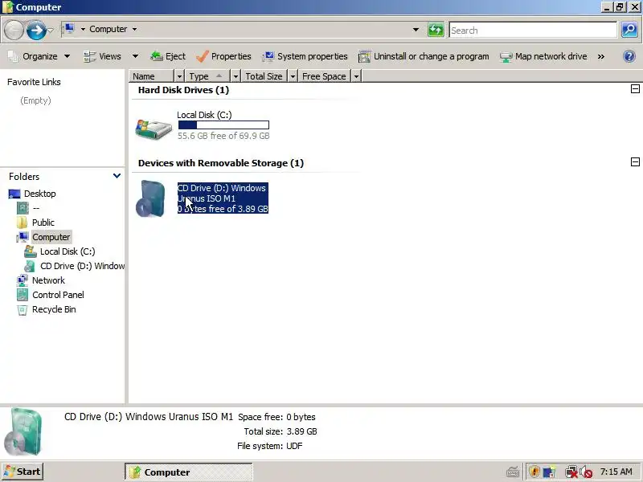The image size is (643, 482).
Task: Select the CD Drive (D:) disc icon
Action: pyautogui.click(x=151, y=198)
